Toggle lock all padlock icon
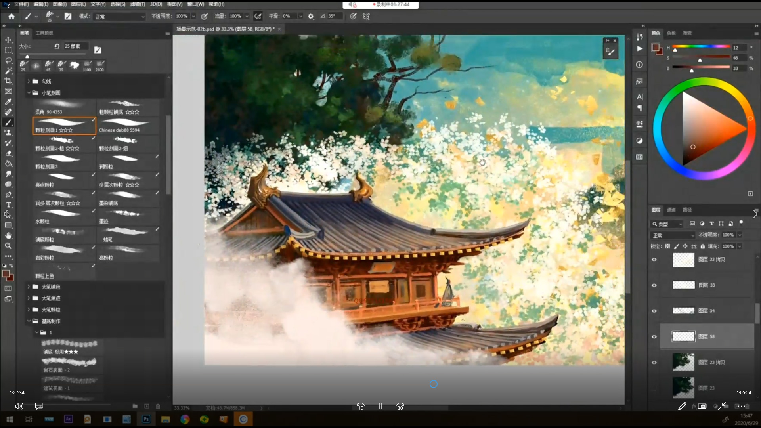Viewport: 761px width, 428px height. (x=702, y=246)
